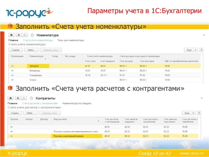Screen dimensions: 209x157
Task: Select Расчеты в валюте регламентированного учета cell
Action: 77,131
